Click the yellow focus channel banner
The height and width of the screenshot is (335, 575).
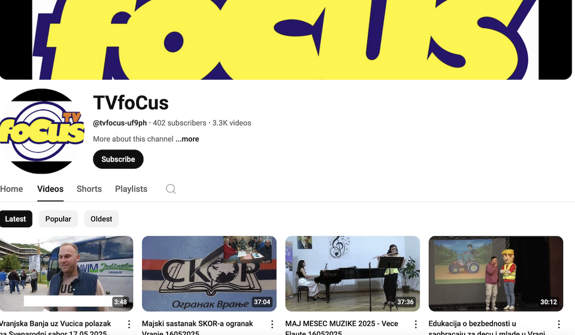click(x=286, y=39)
